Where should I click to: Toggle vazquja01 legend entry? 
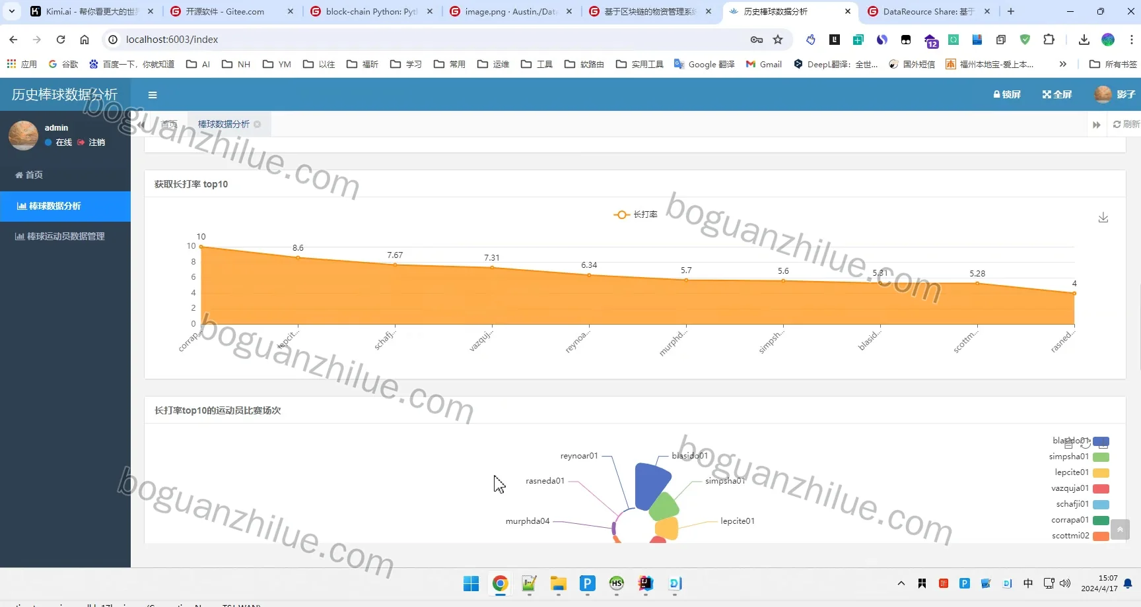pyautogui.click(x=1080, y=488)
